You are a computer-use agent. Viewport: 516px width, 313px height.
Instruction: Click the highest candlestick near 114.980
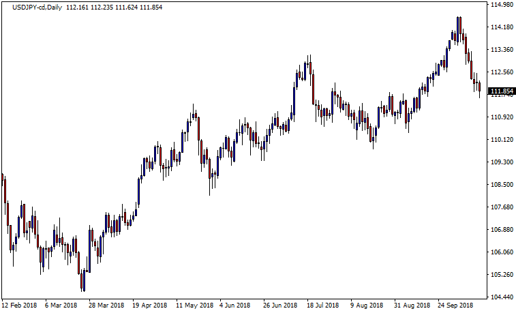(x=459, y=27)
